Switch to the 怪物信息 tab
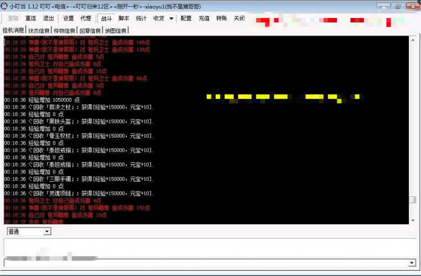 (x=64, y=31)
